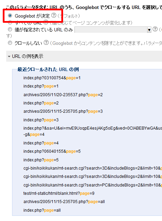This screenshot has width=162, height=221.
Task: Select the '値が指定されている URL のみ' radio option
Action: pyautogui.click(x=10, y=29)
